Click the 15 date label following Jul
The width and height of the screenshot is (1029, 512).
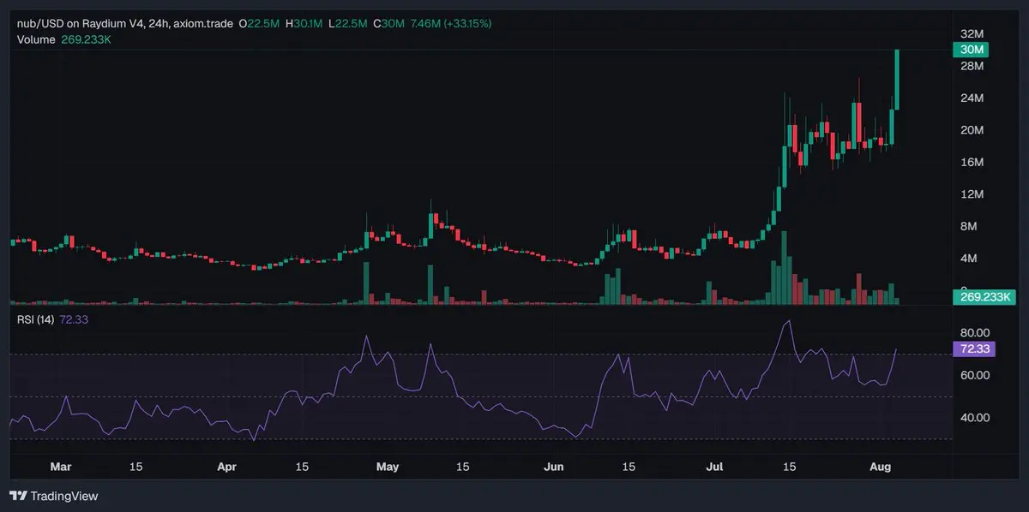coord(790,467)
